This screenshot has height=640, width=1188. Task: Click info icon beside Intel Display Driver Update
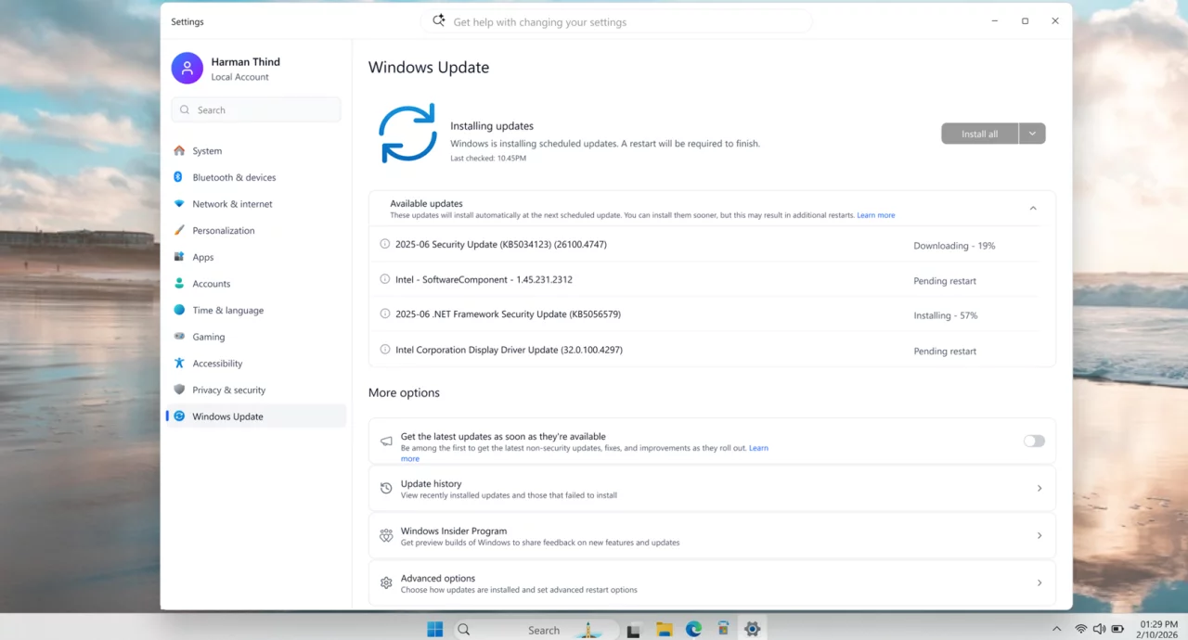pyautogui.click(x=385, y=350)
